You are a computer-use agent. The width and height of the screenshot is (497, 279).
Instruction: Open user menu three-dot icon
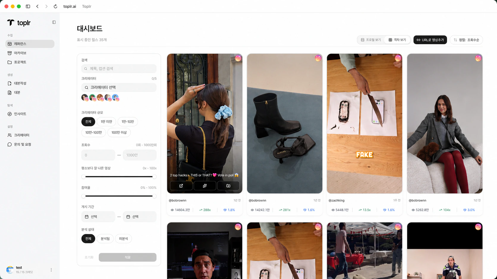[x=51, y=270]
